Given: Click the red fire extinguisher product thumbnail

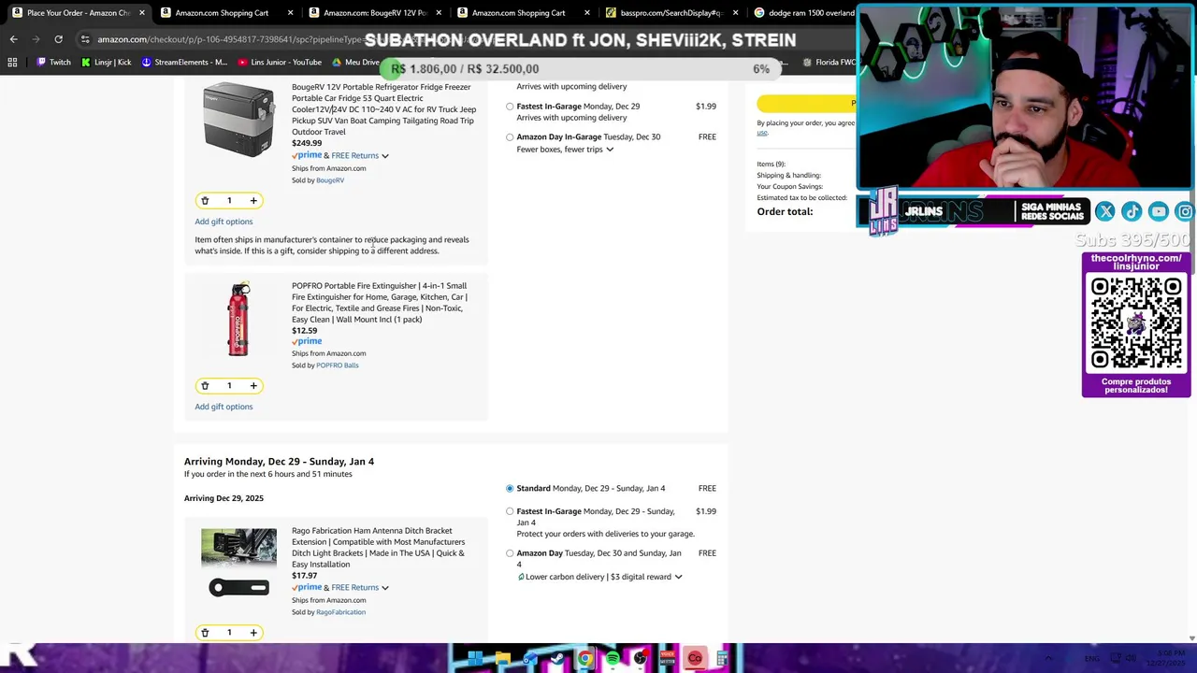Looking at the screenshot, I should pos(238,319).
